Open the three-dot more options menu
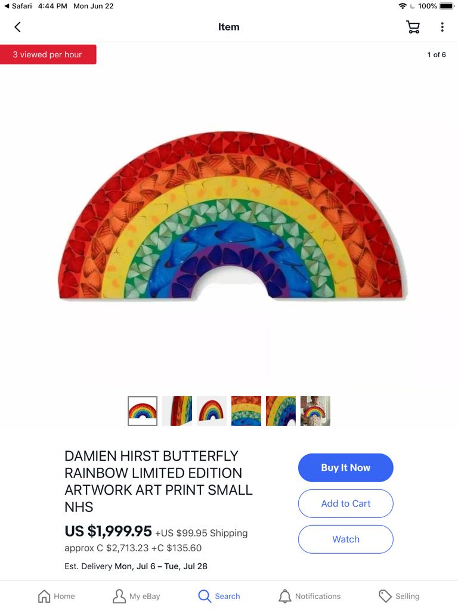Viewport: 458px width, 611px height. pyautogui.click(x=442, y=27)
